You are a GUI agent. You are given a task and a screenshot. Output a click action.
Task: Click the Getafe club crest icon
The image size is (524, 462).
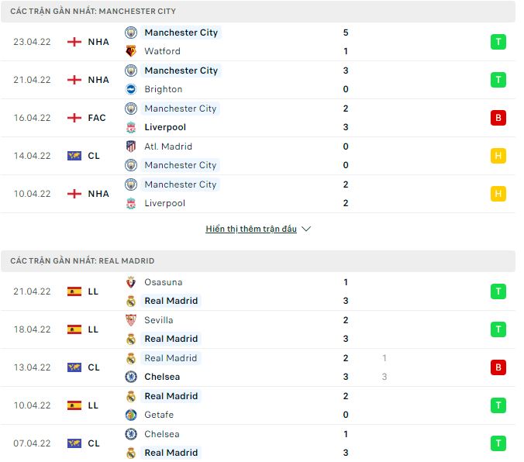(x=131, y=415)
